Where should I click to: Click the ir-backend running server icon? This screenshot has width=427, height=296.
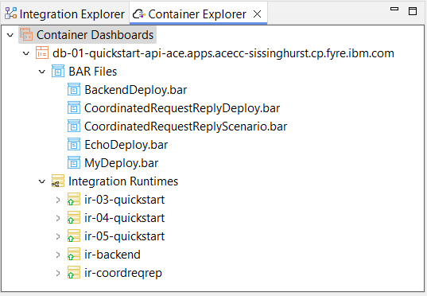point(74,254)
